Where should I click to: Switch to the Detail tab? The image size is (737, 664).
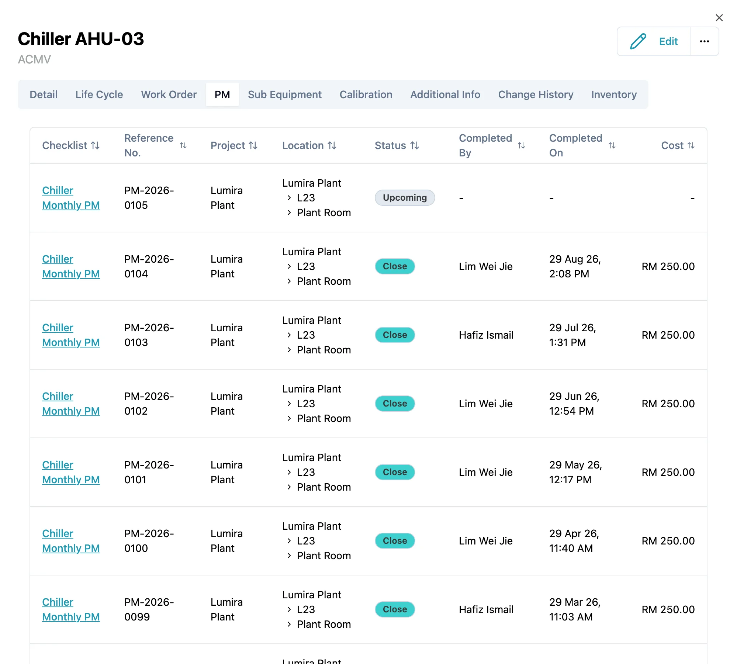(x=44, y=94)
